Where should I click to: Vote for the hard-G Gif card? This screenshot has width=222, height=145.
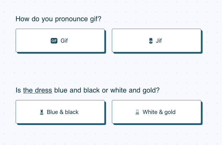pyautogui.click(x=60, y=41)
